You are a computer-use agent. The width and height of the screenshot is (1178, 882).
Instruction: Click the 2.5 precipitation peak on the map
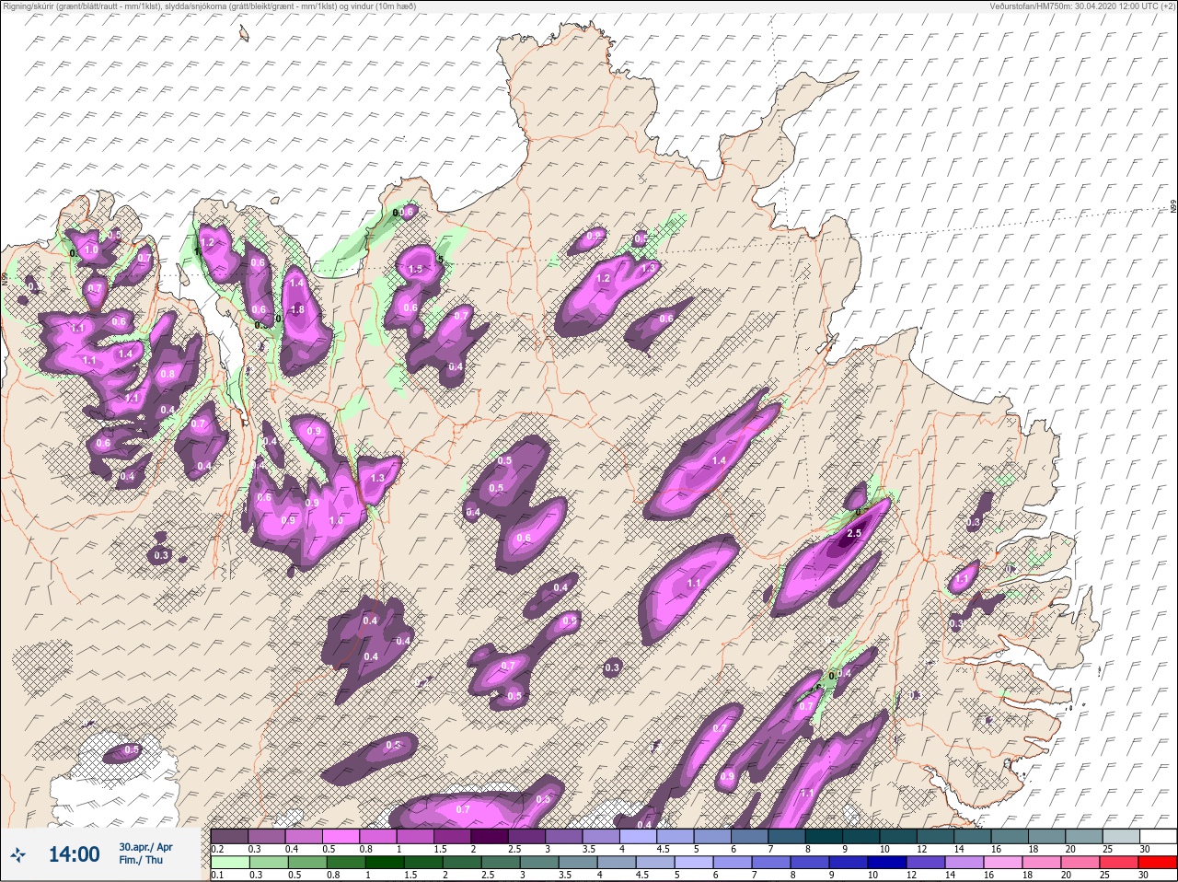click(853, 533)
